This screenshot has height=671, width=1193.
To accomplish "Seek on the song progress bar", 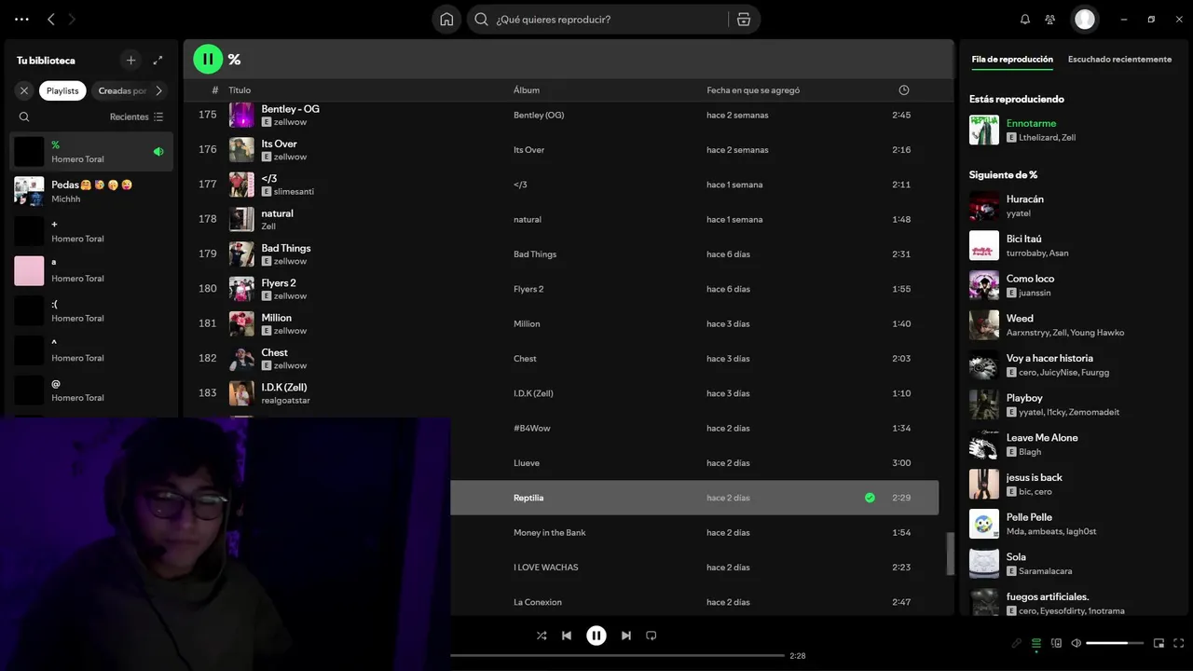I will 617,655.
